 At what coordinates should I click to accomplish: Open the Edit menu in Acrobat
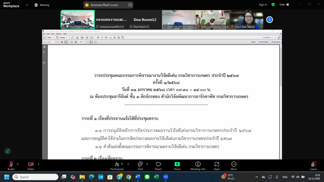48,34
